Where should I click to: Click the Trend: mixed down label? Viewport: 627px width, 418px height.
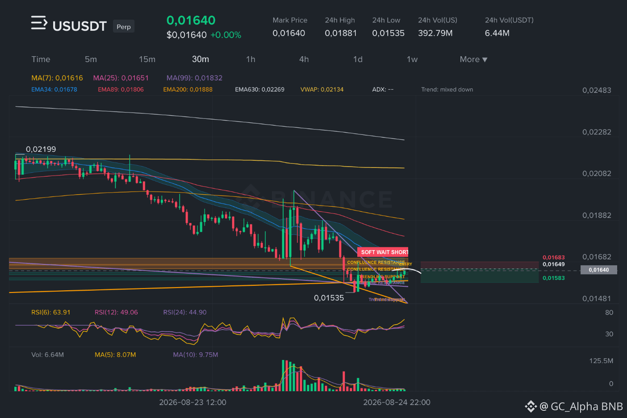pyautogui.click(x=447, y=89)
